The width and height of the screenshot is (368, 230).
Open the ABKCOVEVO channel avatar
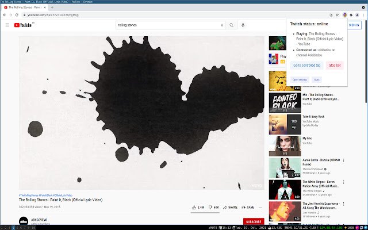(x=24, y=221)
